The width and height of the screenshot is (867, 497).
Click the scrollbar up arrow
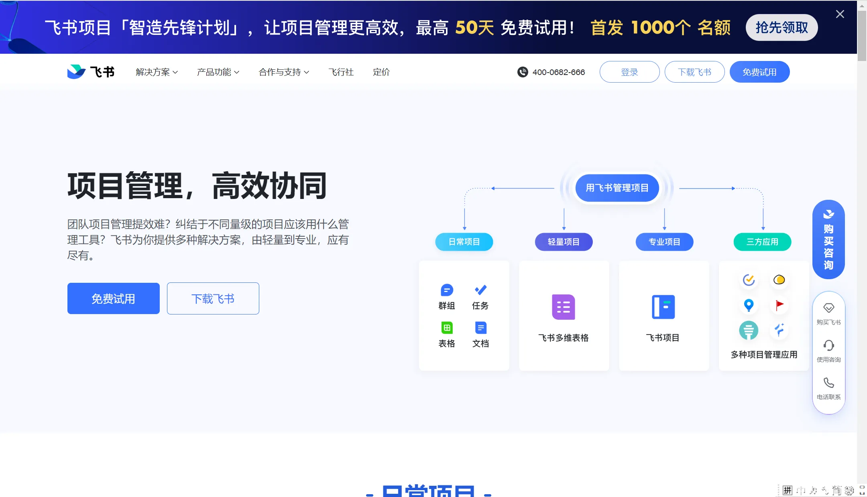[862, 5]
